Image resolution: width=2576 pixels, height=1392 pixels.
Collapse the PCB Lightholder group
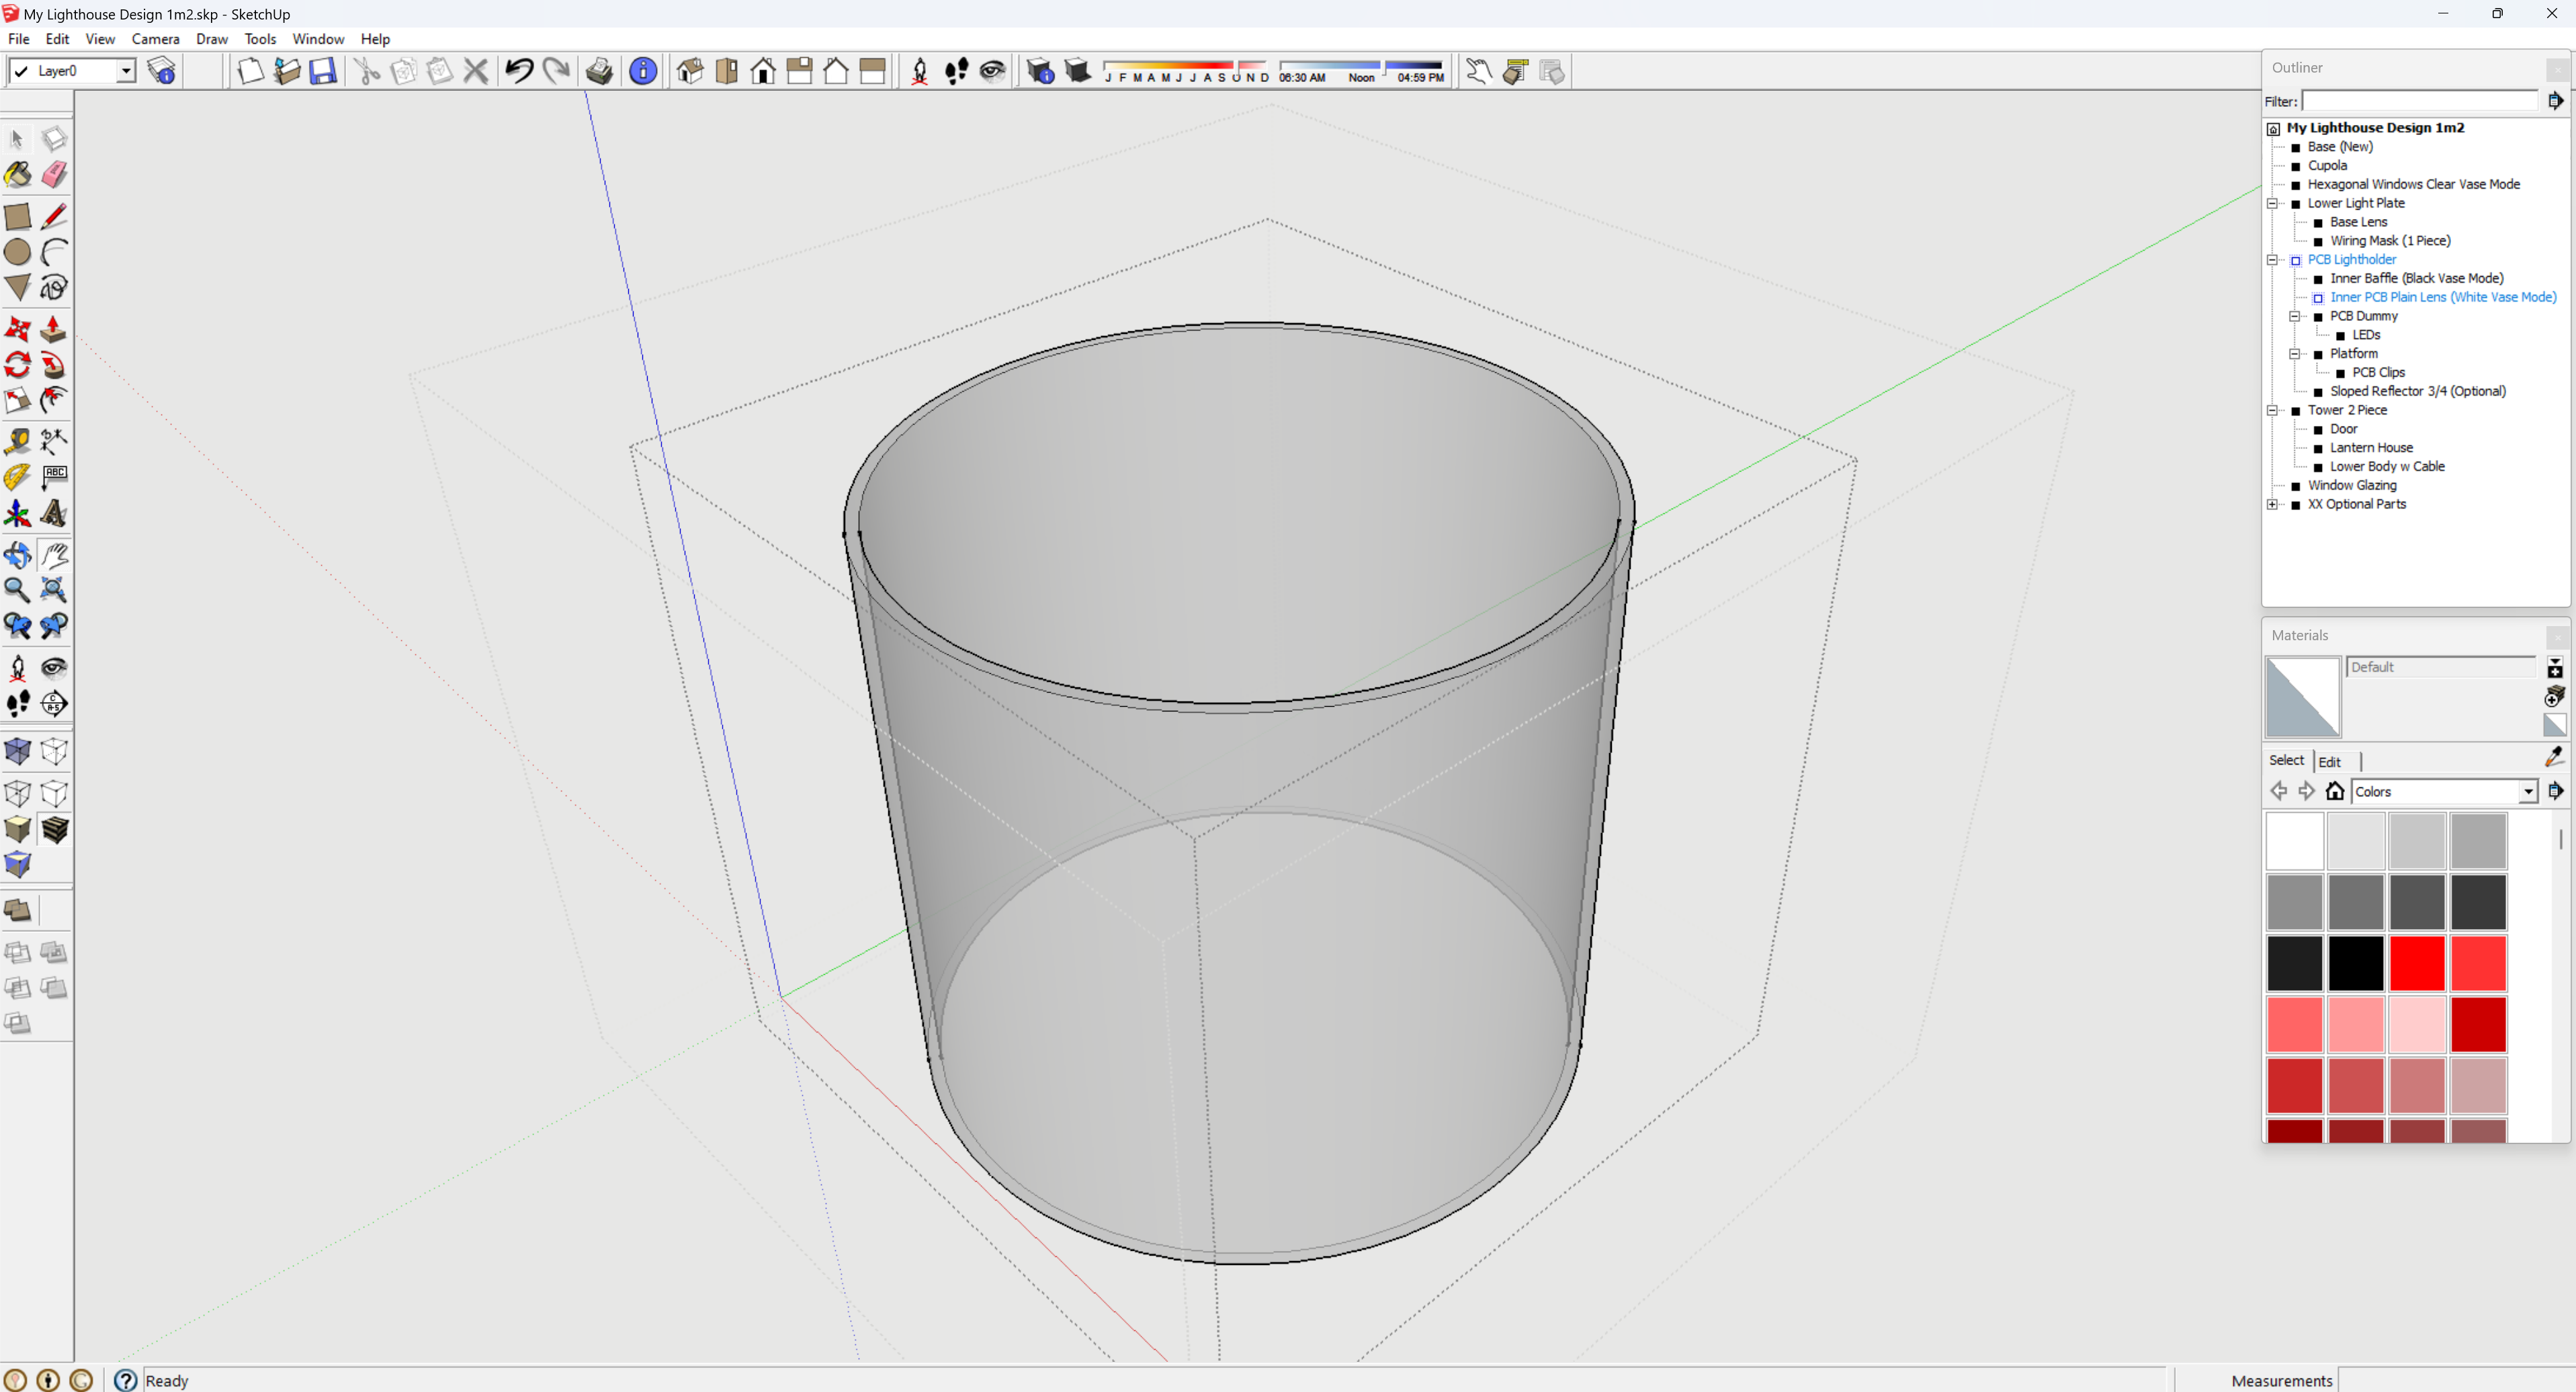[2272, 260]
